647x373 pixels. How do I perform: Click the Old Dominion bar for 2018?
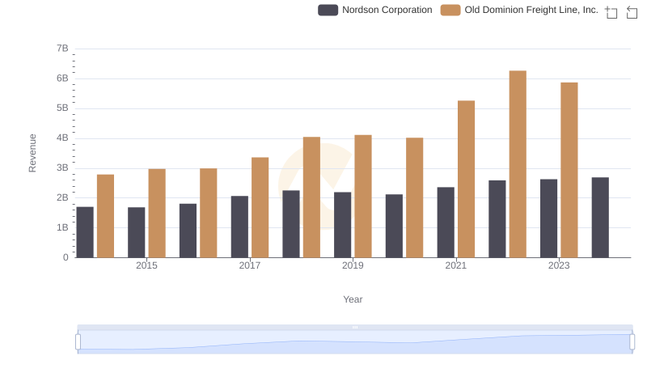click(311, 197)
